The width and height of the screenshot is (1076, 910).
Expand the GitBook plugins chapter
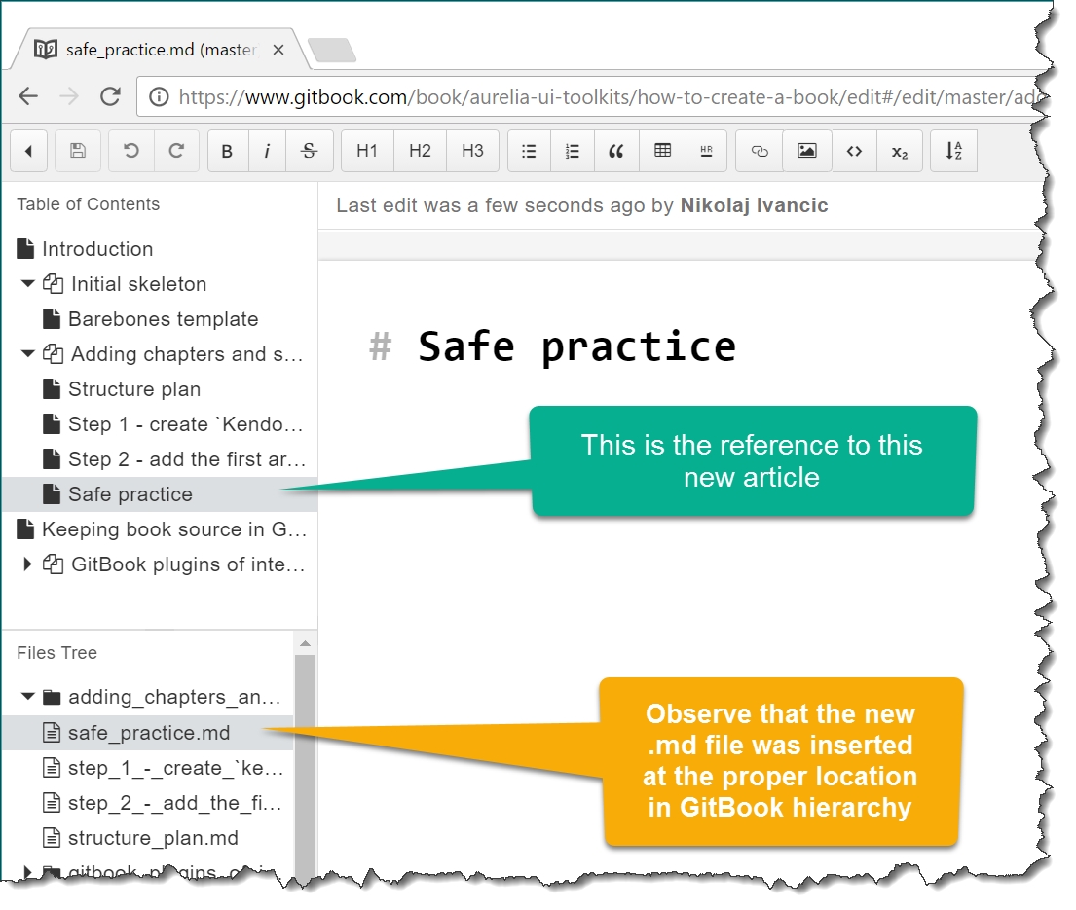click(x=27, y=564)
